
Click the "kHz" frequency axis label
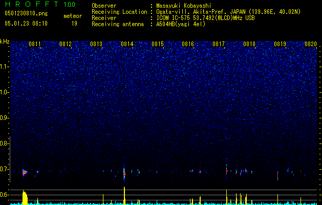5,42
